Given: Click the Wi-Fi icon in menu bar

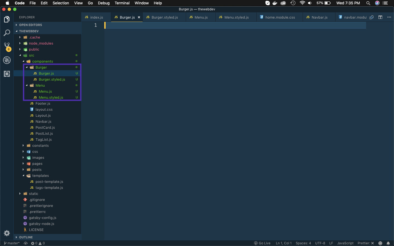Looking at the screenshot, I should pyautogui.click(x=302, y=3).
